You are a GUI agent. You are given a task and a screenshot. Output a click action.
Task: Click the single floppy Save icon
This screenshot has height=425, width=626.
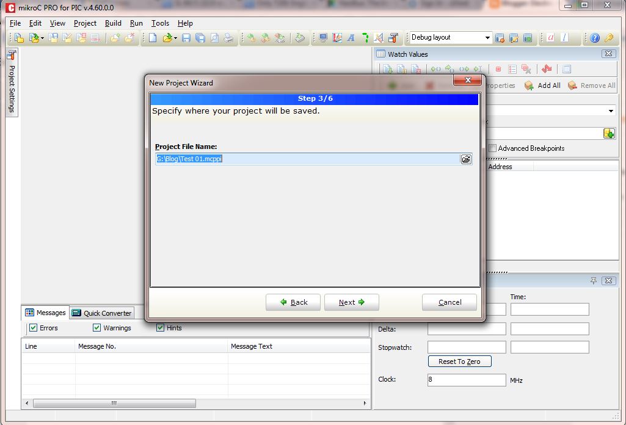pyautogui.click(x=186, y=38)
